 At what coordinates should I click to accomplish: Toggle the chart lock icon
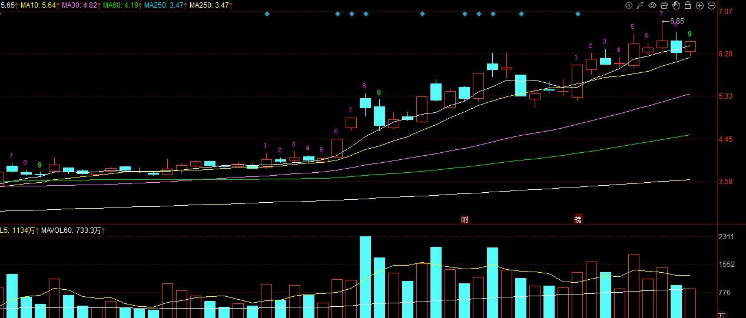tap(688, 5)
